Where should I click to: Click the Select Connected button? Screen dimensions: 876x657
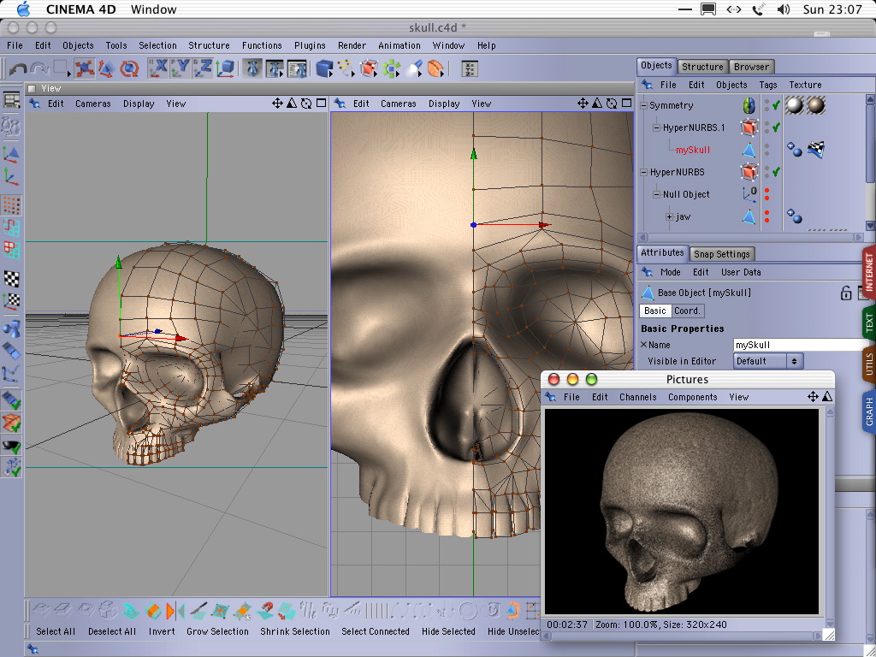[376, 631]
